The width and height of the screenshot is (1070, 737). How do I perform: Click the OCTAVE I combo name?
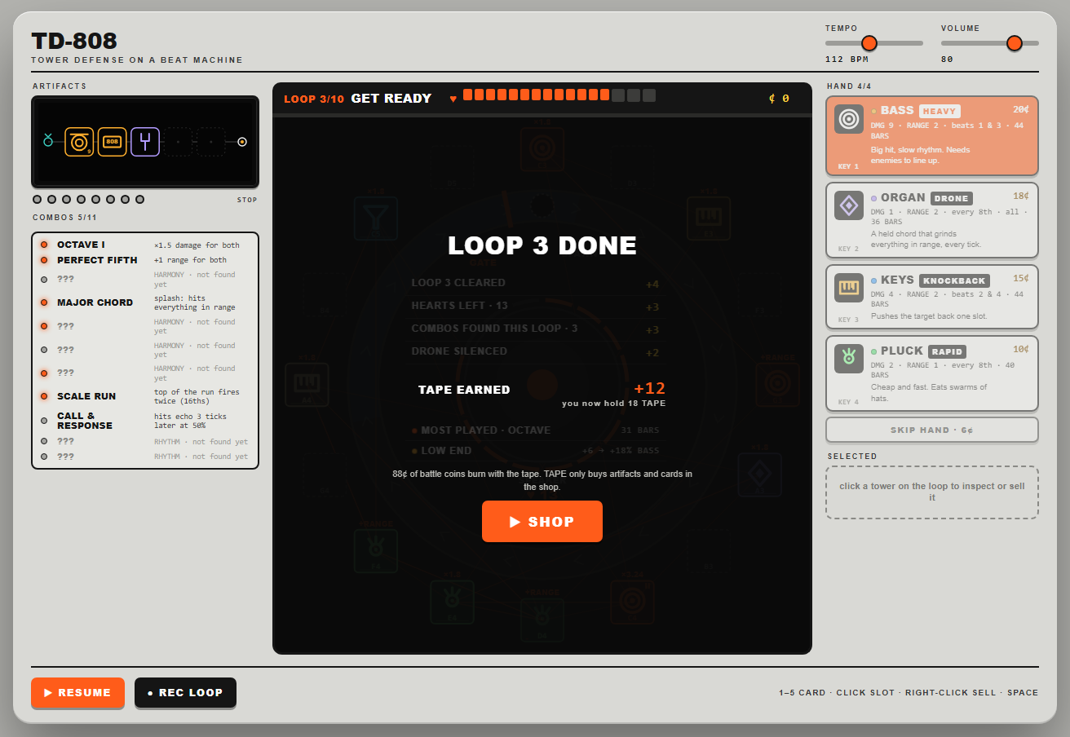coord(81,245)
